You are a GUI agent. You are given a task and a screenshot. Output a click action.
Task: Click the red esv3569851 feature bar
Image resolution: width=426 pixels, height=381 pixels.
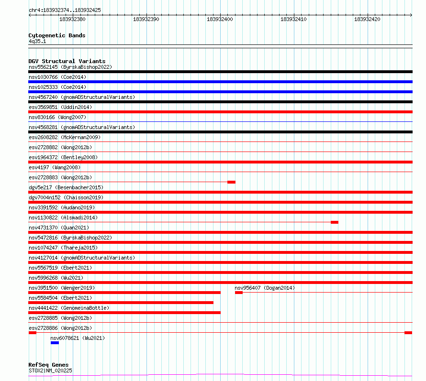[220, 112]
